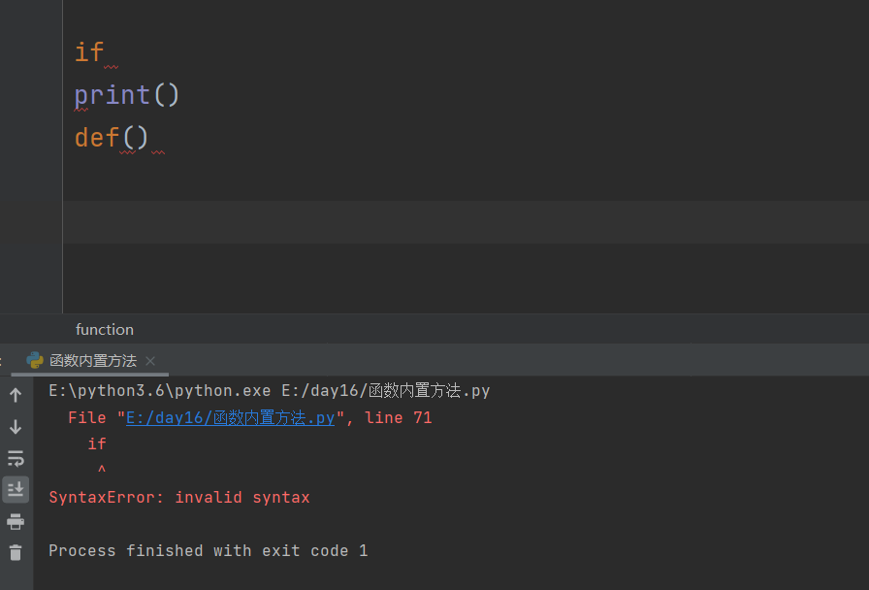Click the trash icon to clear console
The height and width of the screenshot is (590, 869).
tap(16, 552)
